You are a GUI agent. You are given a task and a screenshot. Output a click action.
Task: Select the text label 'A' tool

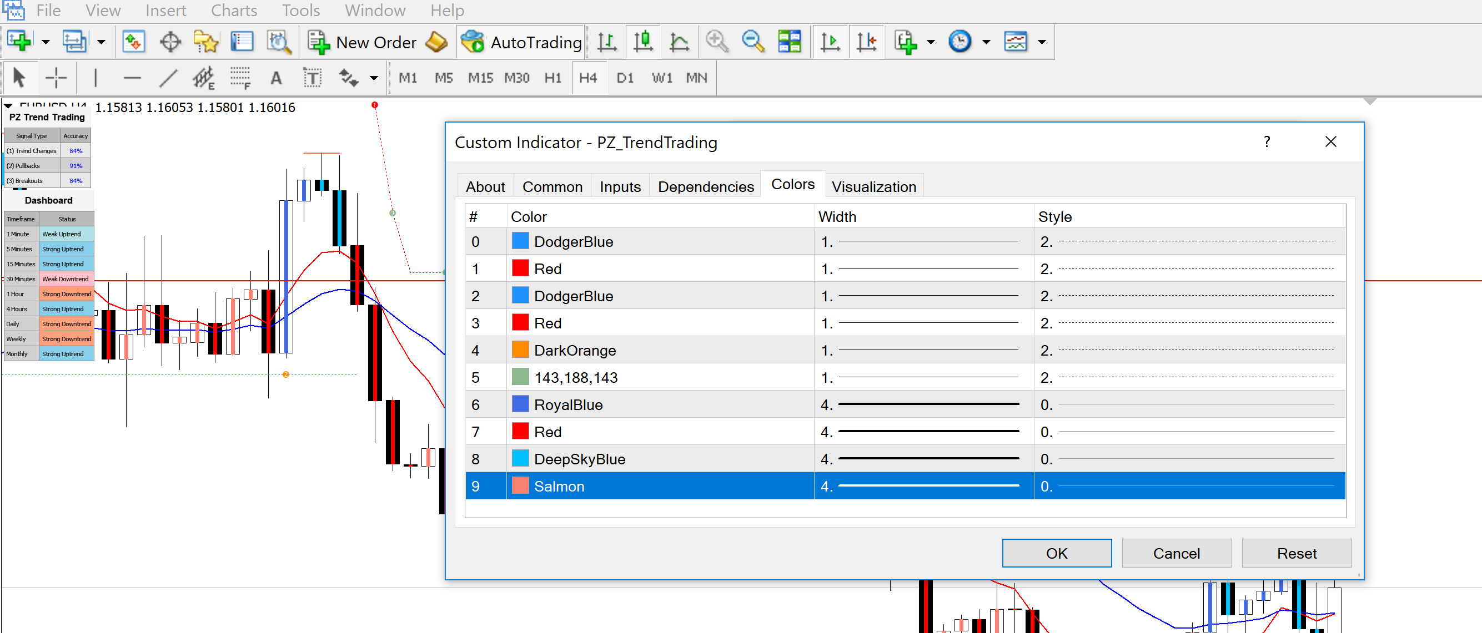click(276, 78)
